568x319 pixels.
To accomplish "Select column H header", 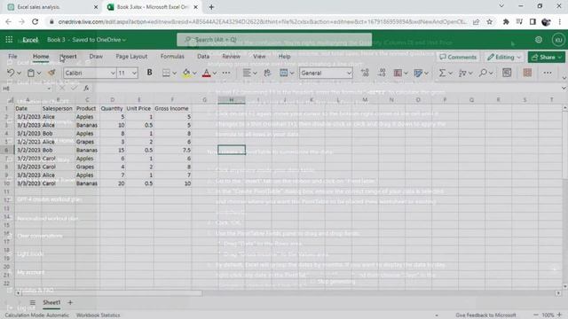I will click(x=232, y=100).
